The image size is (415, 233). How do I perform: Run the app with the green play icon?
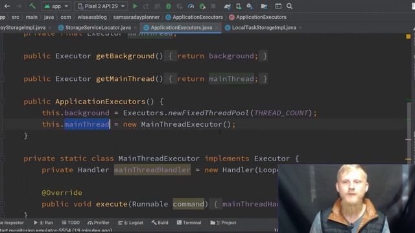tap(135, 6)
